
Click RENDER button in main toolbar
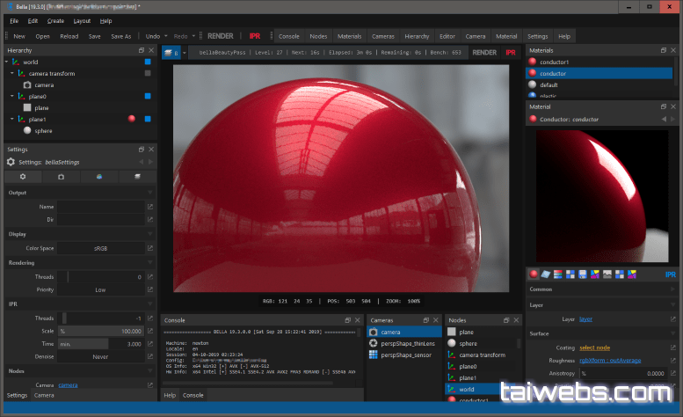pos(220,36)
